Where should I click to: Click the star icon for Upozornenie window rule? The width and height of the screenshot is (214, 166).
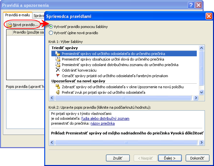coord(58,87)
